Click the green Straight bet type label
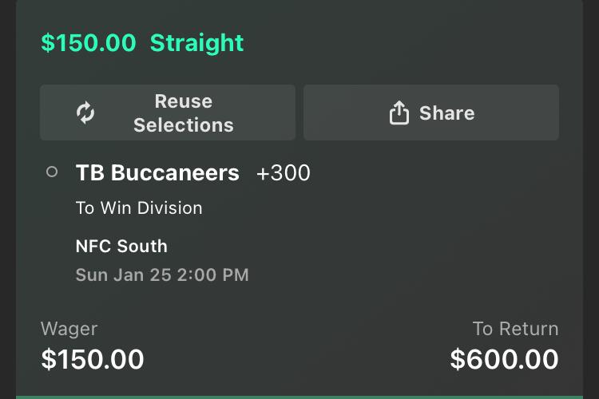 196,43
